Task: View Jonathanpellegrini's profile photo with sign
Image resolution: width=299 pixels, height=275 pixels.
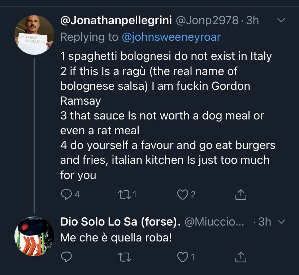Action: pos(34,35)
